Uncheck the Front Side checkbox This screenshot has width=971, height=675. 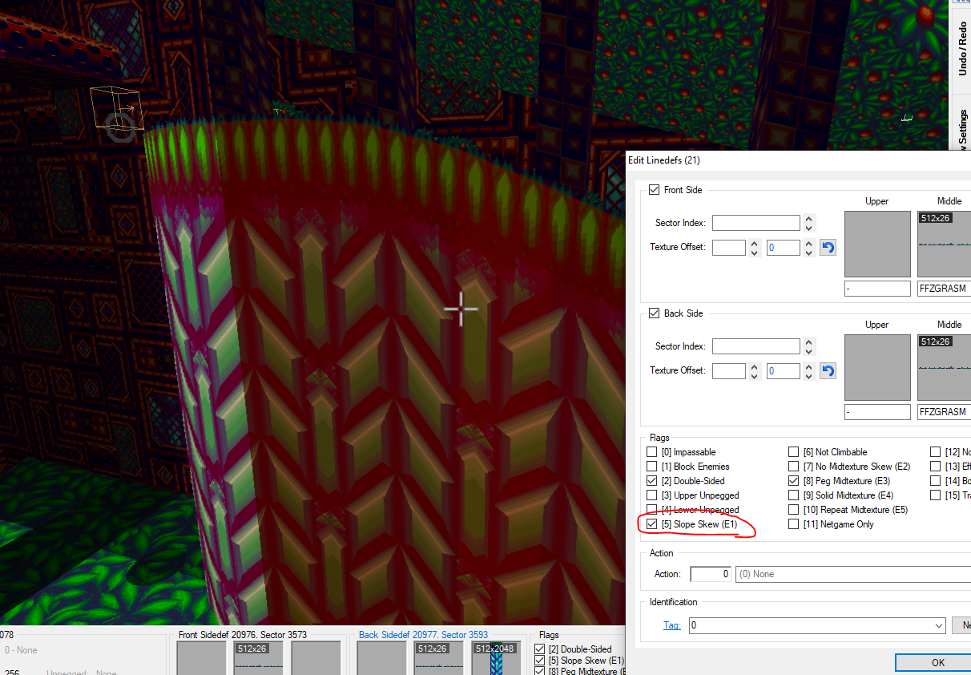click(654, 190)
